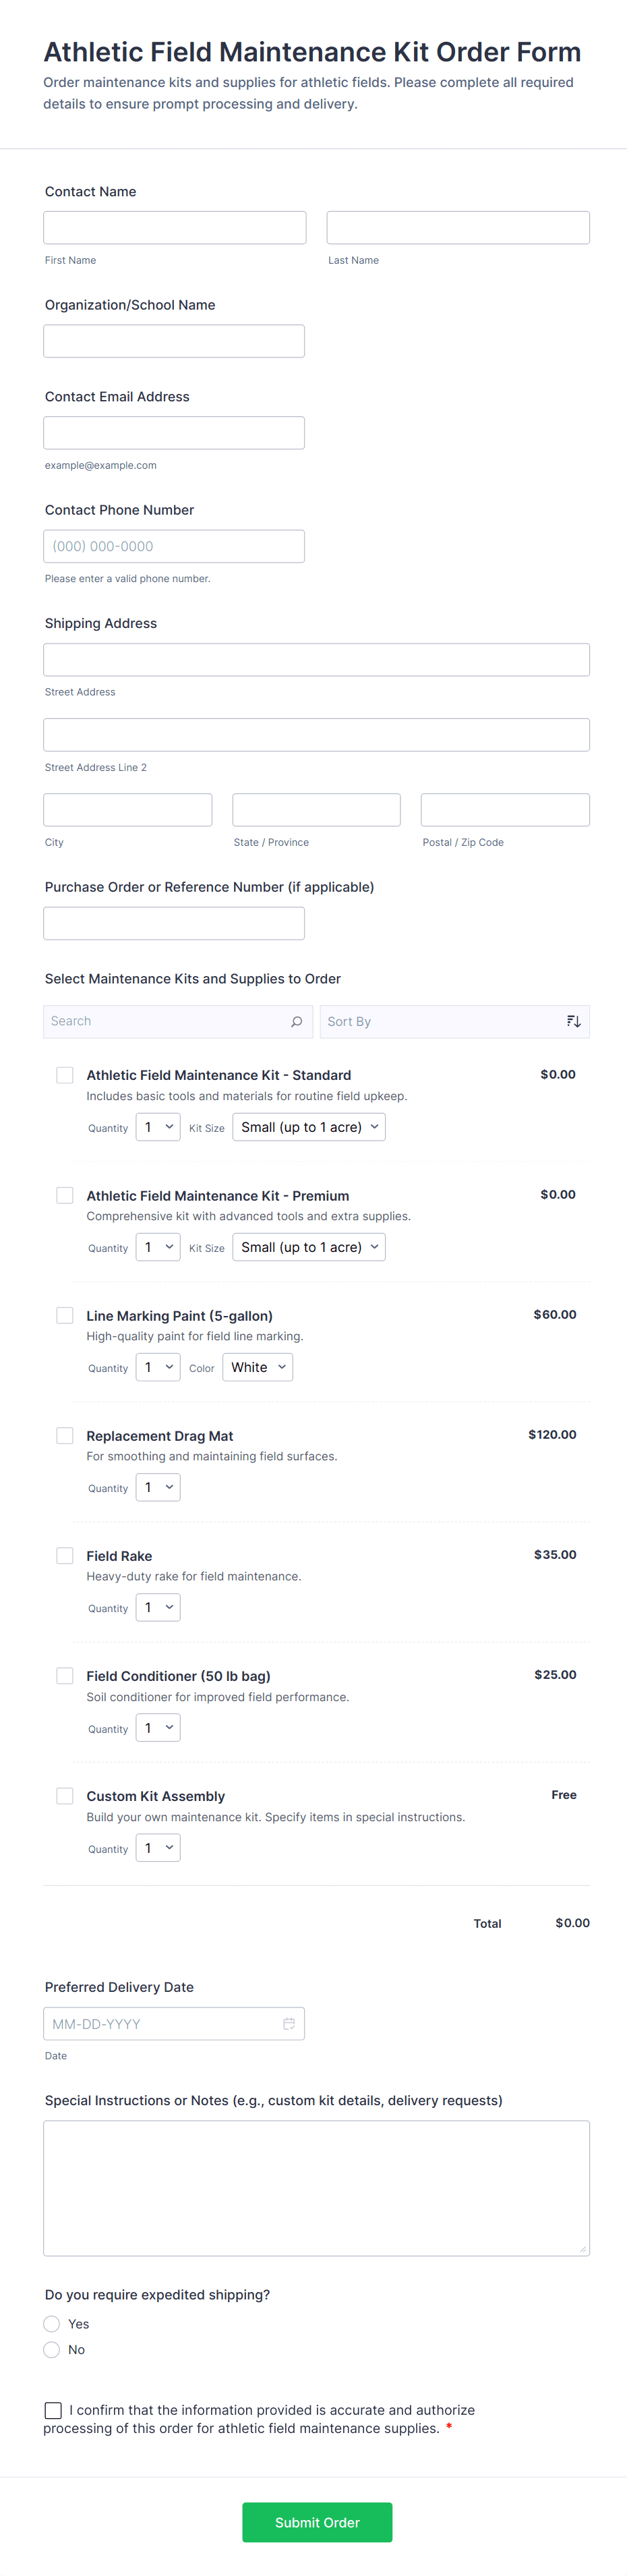Click the product Search field

coord(165,1021)
